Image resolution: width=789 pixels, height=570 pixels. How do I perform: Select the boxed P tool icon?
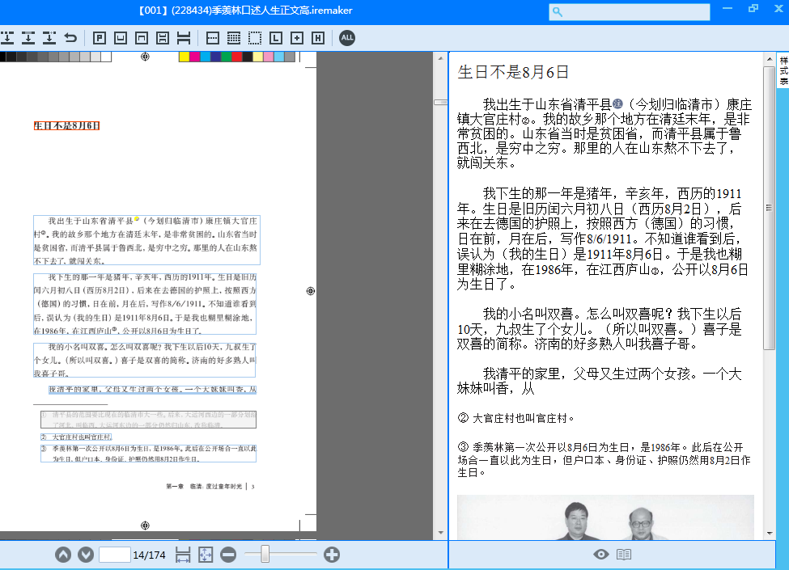click(100, 38)
